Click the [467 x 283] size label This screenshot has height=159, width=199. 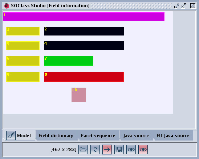pos(63,150)
